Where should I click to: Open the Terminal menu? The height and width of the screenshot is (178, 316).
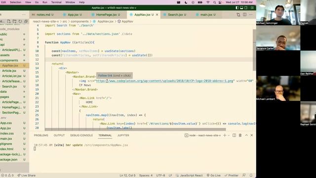56,2
